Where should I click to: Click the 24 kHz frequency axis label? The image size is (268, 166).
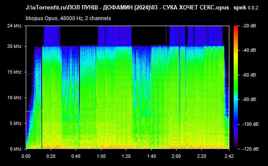tap(14, 26)
